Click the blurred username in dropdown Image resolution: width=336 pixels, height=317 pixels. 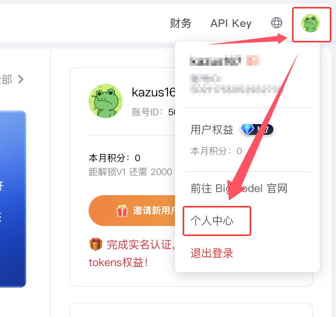215,61
